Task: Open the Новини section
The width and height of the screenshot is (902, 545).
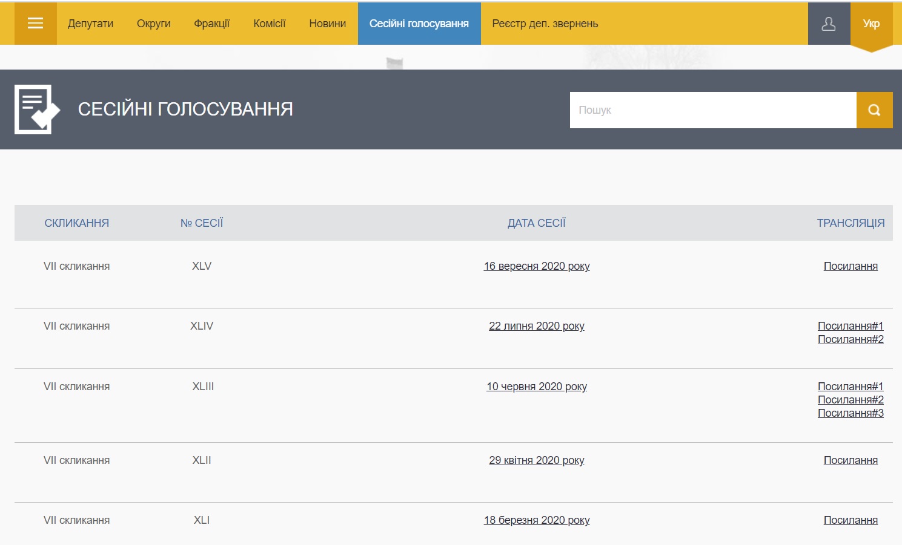Action: click(x=327, y=24)
